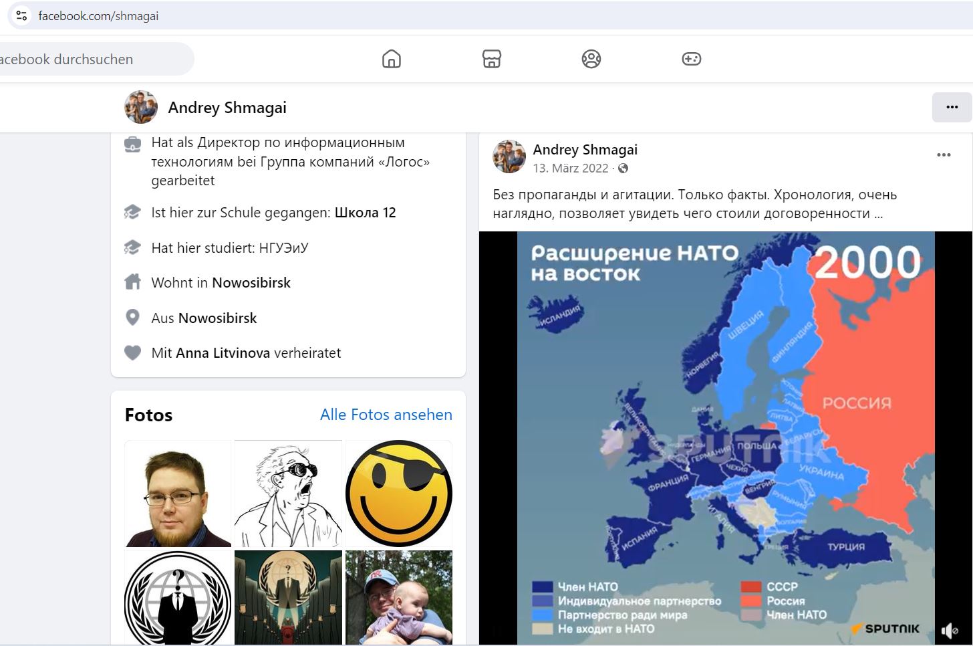Click НГУЭиУ university text
This screenshot has width=973, height=646.
coord(283,248)
